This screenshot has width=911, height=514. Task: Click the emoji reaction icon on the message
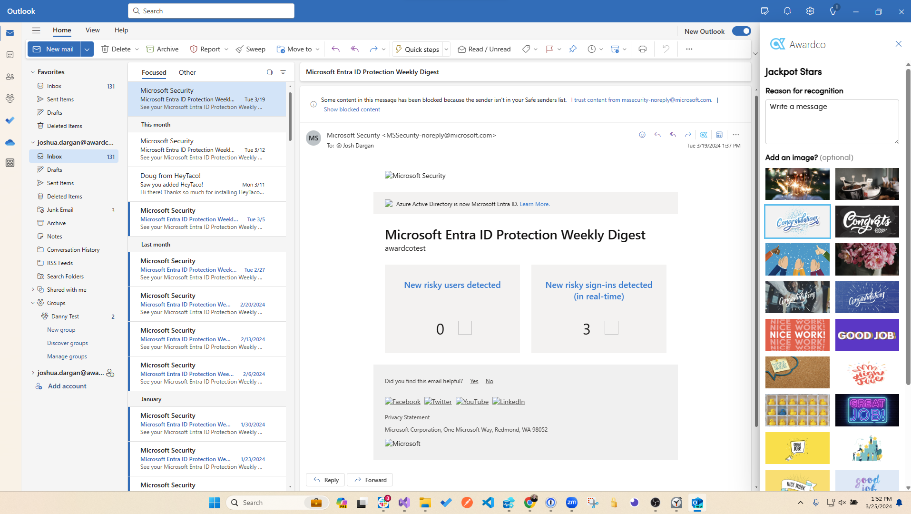[x=642, y=135]
